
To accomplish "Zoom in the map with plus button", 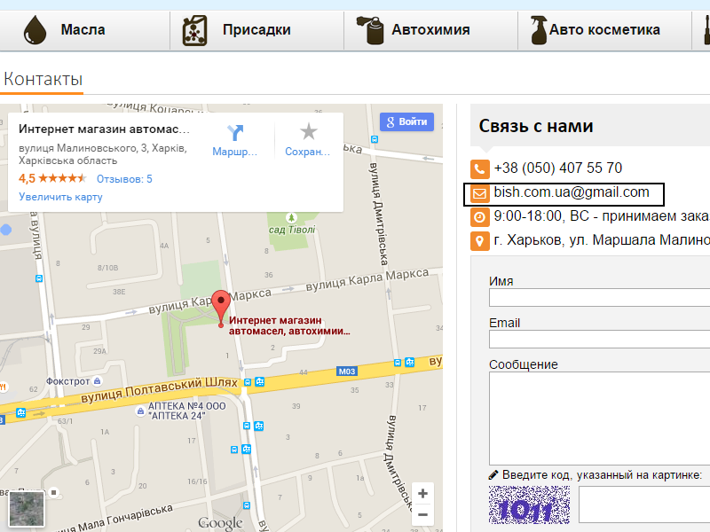I will [423, 494].
